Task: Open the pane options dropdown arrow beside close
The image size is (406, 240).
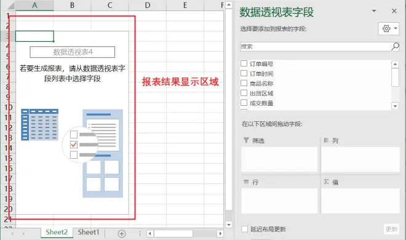Action: point(374,11)
